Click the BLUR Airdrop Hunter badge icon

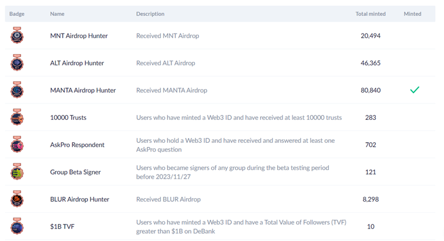[x=17, y=199]
